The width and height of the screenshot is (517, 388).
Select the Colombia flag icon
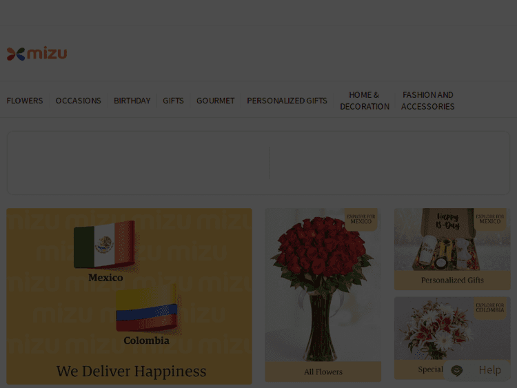point(146,312)
